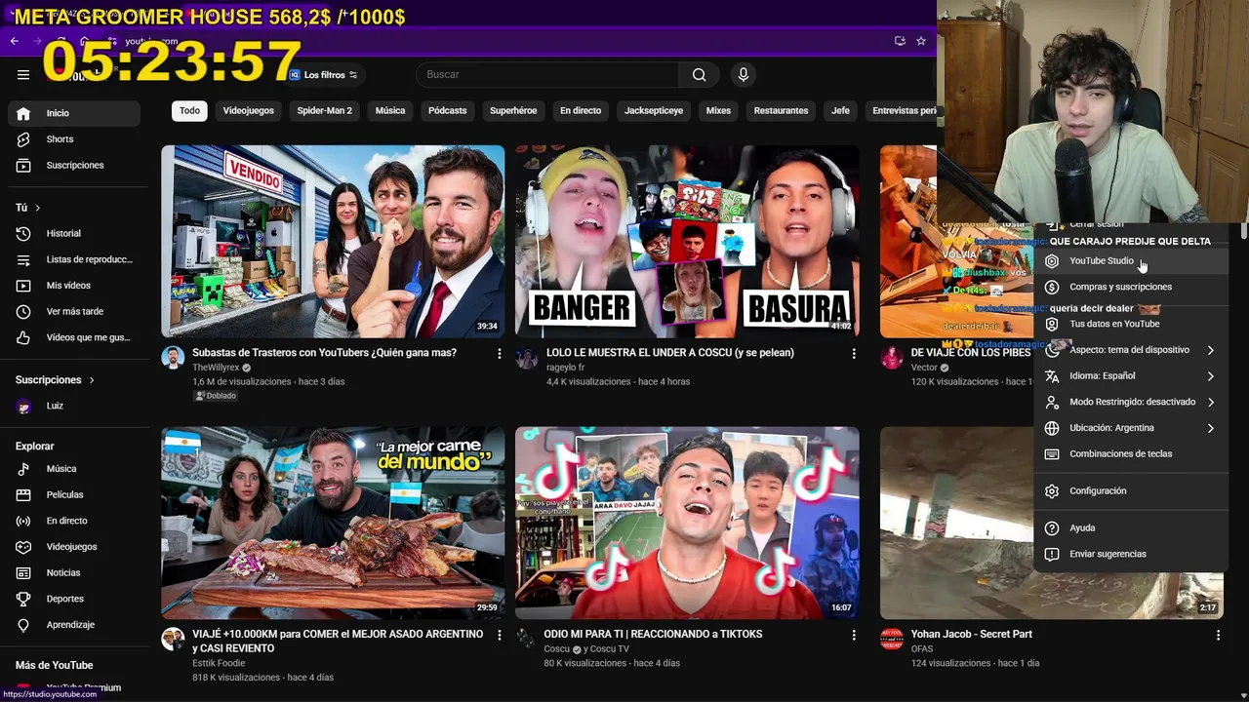This screenshot has height=702, width=1249.
Task: Open Deportes under Explorar
Action: pyautogui.click(x=74, y=599)
